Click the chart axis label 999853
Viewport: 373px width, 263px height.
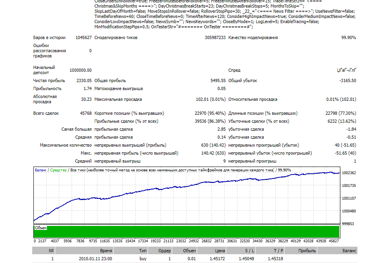(x=348, y=224)
